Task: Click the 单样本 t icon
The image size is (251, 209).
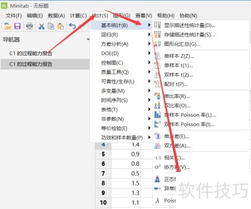Action: [x=157, y=65]
